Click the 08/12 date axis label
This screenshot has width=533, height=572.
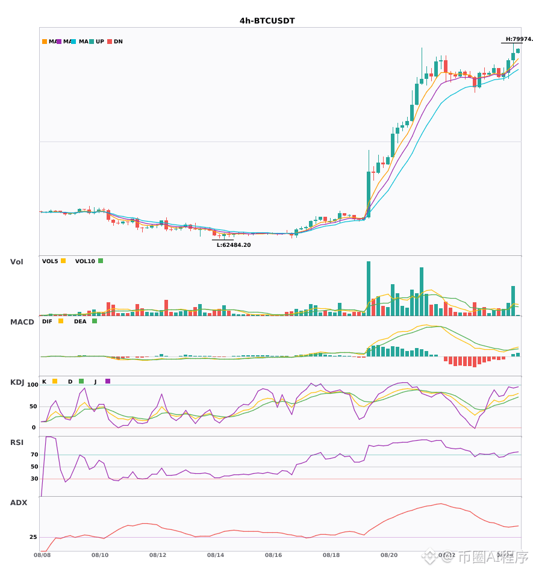(x=158, y=555)
